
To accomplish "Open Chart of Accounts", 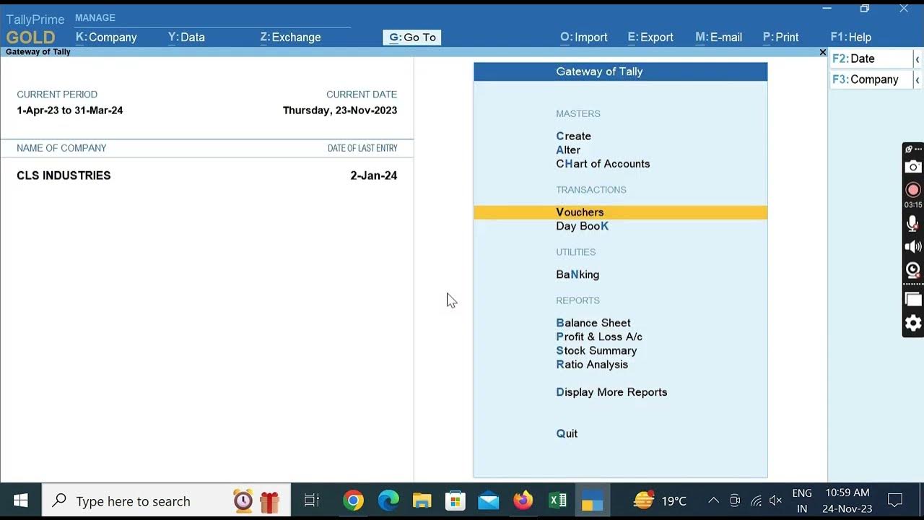I will (x=603, y=163).
